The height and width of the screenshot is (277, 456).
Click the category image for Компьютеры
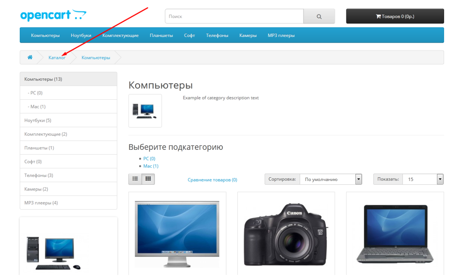point(145,111)
